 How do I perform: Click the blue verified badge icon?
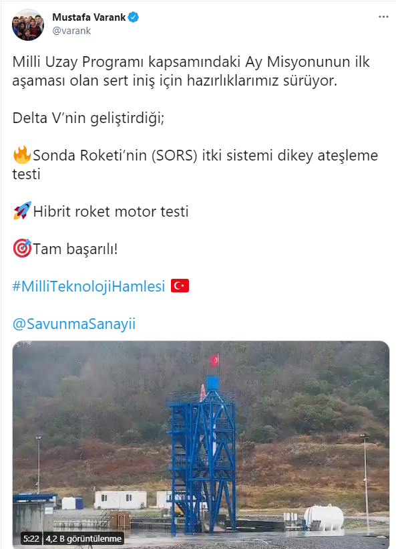coord(134,17)
